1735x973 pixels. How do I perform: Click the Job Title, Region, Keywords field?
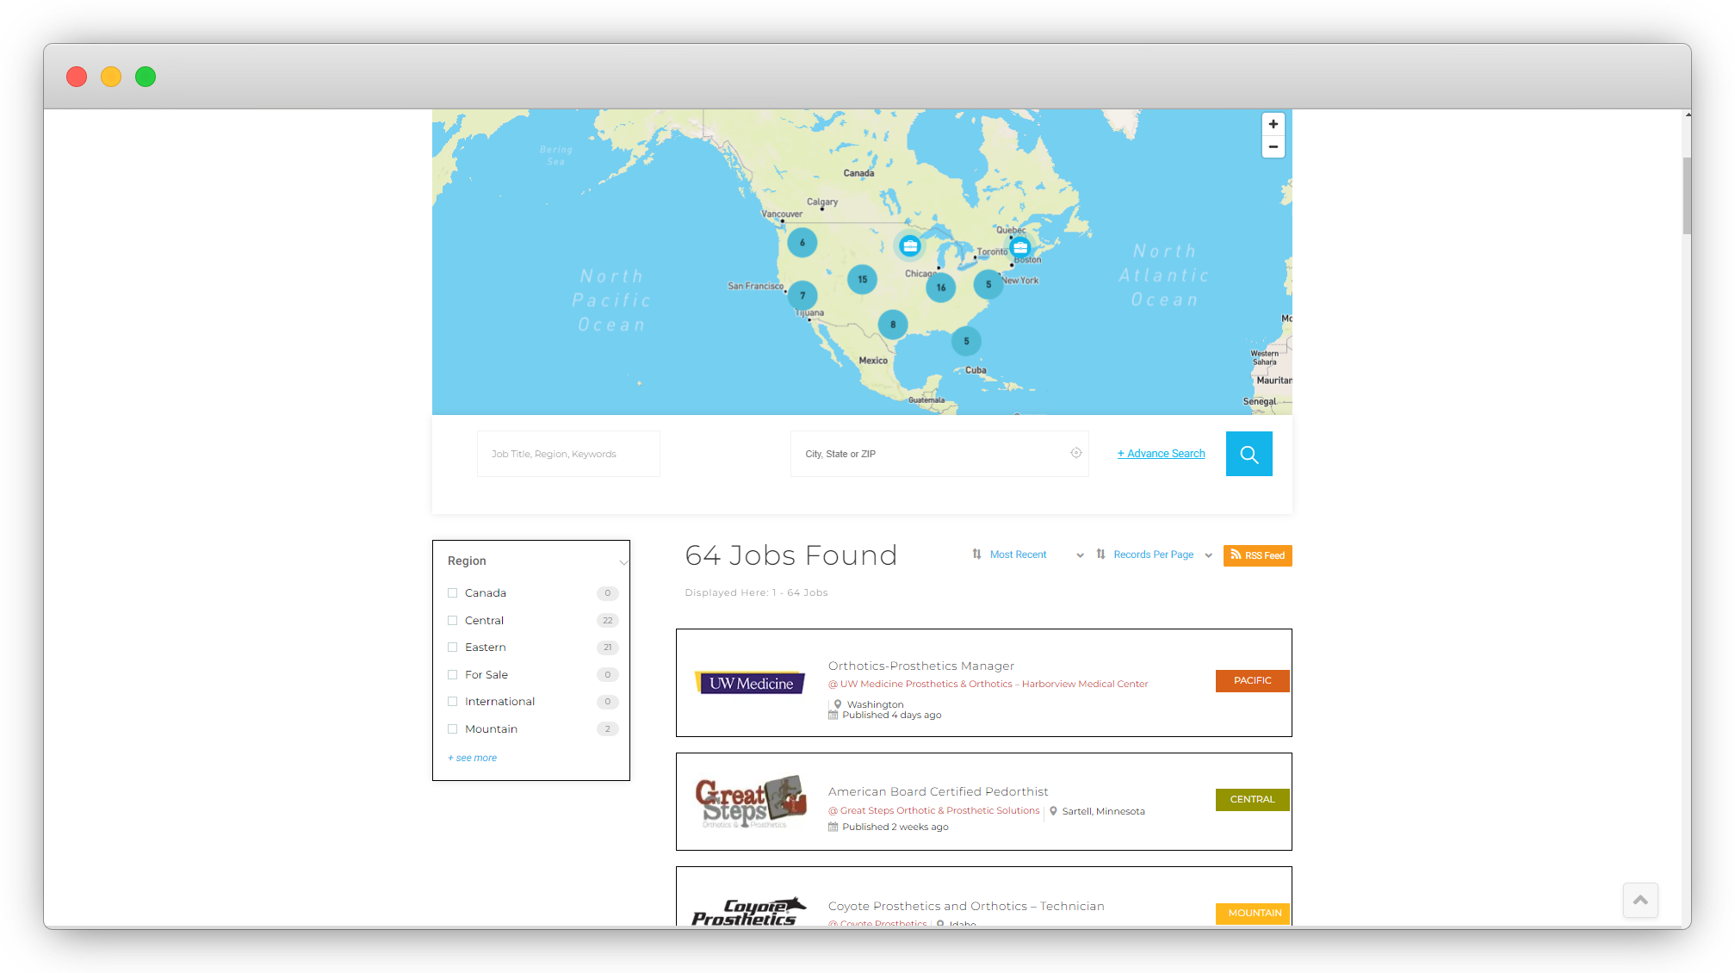click(568, 454)
